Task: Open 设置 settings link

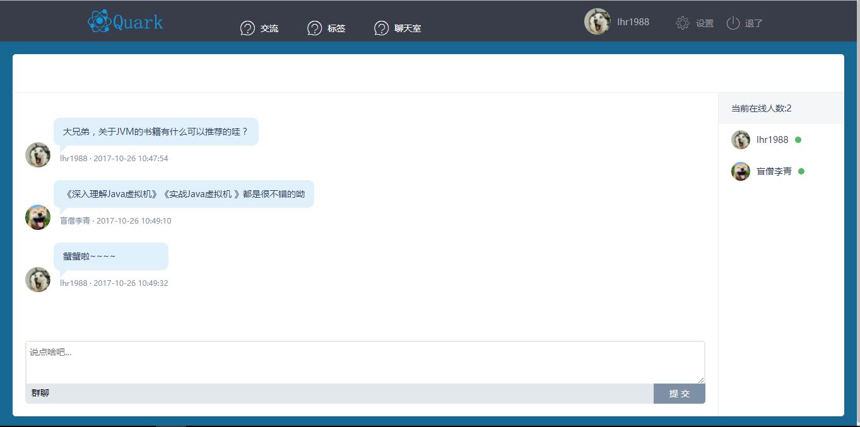Action: [705, 23]
